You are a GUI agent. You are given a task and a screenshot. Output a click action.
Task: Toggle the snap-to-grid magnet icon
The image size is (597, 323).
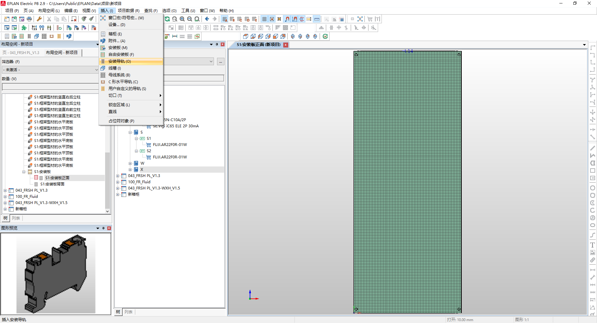(286, 19)
